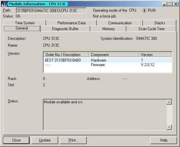180x147 pixels.
Task: Select the Firmware component cell
Action: (98, 65)
